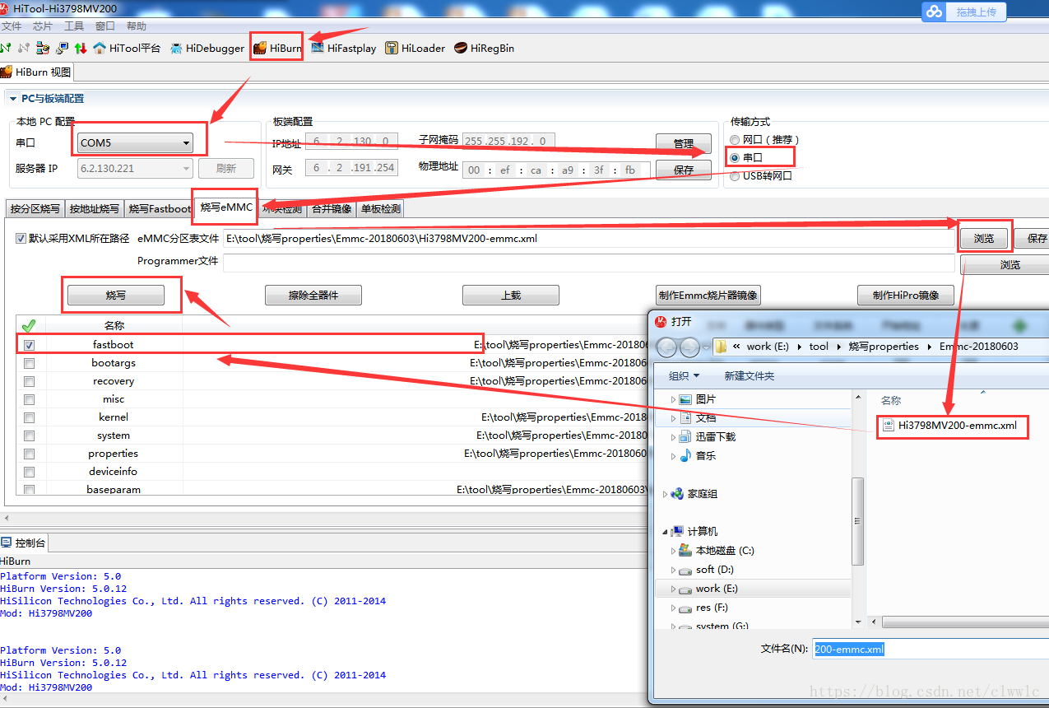Tick the misc partition checkbox
The height and width of the screenshot is (708, 1049).
click(x=30, y=399)
